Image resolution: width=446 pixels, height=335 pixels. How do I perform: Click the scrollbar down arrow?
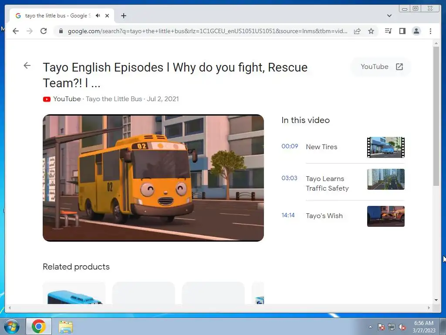tap(436, 300)
